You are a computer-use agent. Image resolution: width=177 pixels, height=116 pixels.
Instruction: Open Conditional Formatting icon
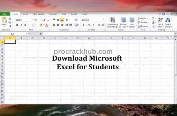pyautogui.click(x=112, y=20)
